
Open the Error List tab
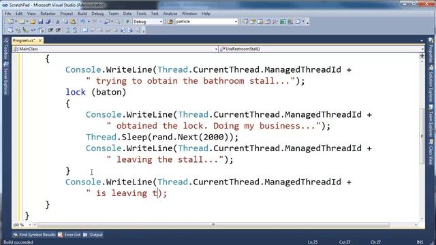pos(69,235)
